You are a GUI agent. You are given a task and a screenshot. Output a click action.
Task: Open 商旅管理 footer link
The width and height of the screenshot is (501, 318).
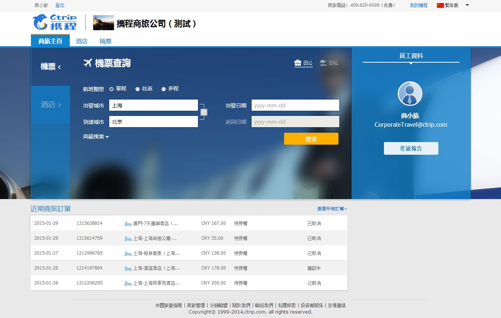tap(196, 305)
